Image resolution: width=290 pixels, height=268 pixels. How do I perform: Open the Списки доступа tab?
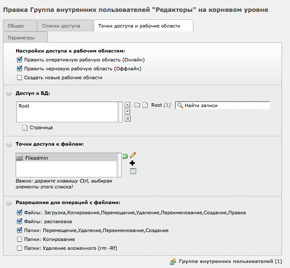[64, 26]
